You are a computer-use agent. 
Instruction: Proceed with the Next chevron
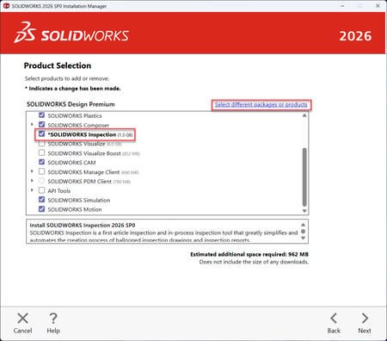[x=365, y=318]
